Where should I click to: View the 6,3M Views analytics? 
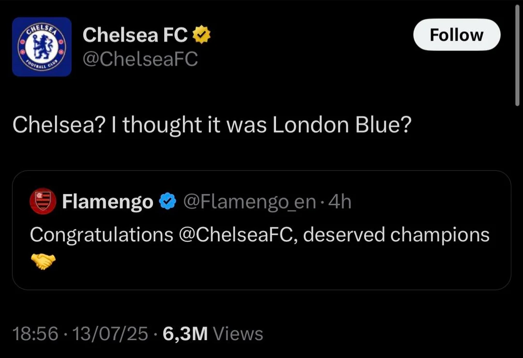click(213, 334)
